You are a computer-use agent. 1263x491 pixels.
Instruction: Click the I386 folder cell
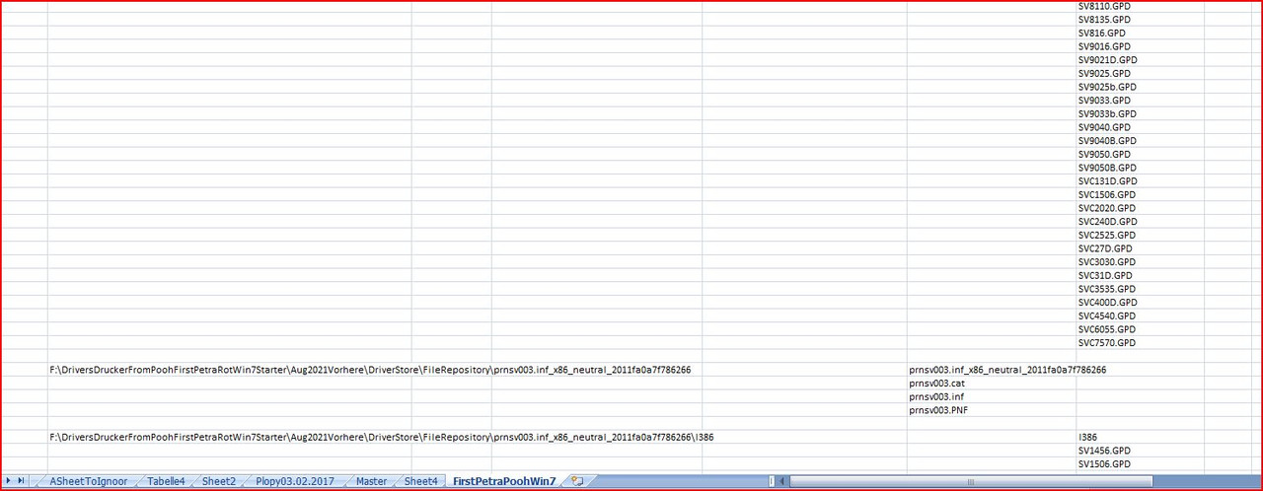point(1140,437)
